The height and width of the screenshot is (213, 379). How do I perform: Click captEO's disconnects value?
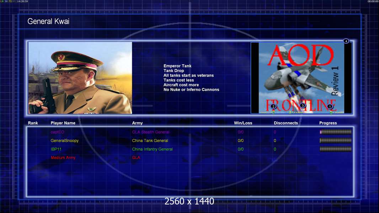click(x=275, y=132)
